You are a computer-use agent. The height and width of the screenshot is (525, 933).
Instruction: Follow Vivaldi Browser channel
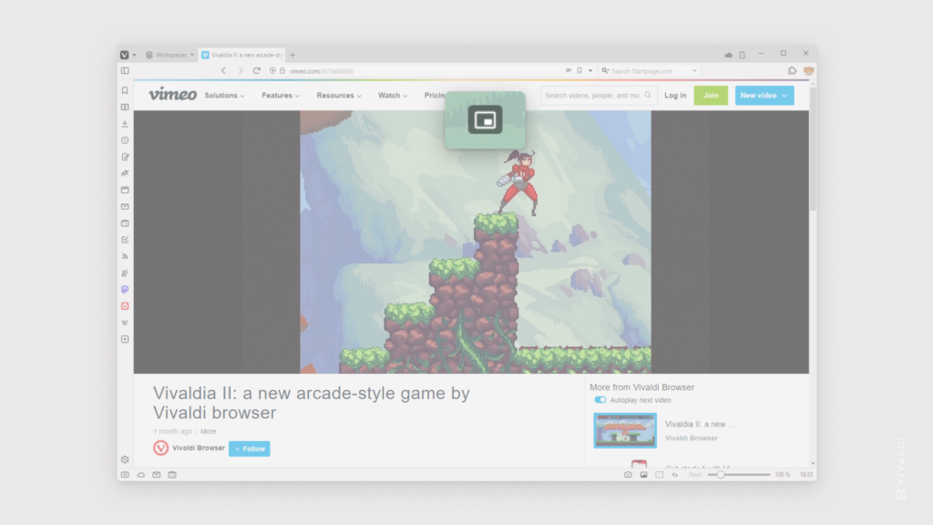click(250, 448)
